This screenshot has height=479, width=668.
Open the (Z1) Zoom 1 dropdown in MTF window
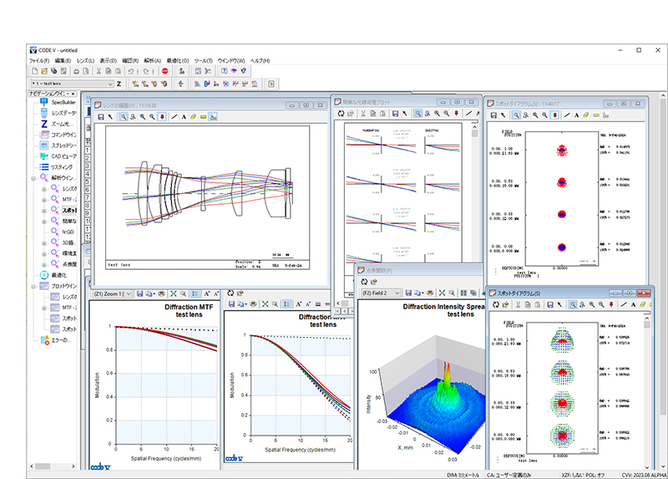click(112, 294)
